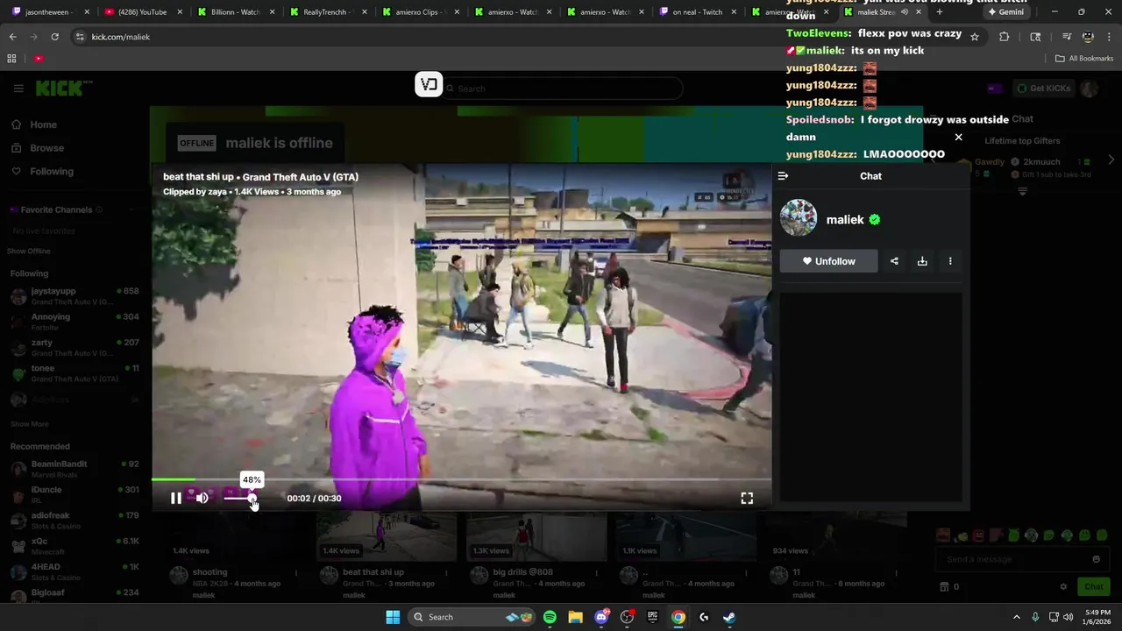Open the clip's three-dot more menu
The image size is (1122, 631).
950,261
